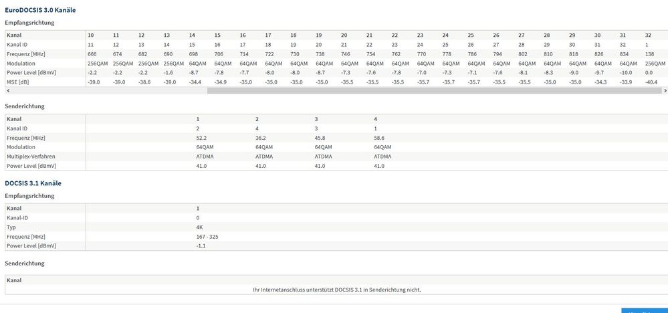Click the MSE value -34.4

tap(195, 82)
